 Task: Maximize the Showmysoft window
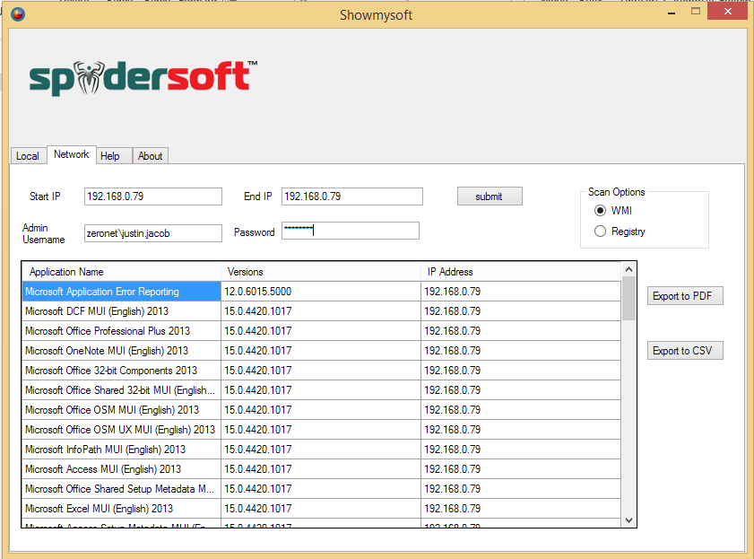pyautogui.click(x=696, y=12)
